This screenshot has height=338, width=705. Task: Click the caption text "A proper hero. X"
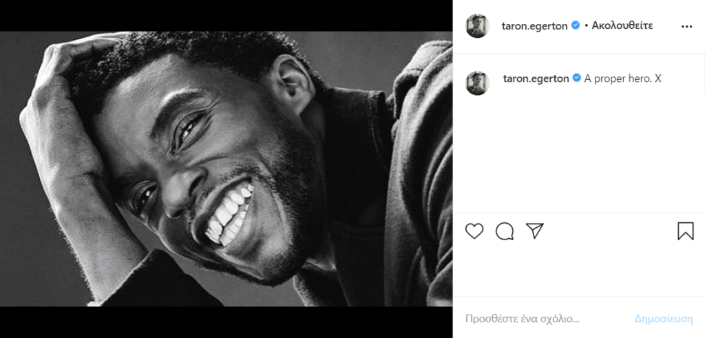click(623, 78)
